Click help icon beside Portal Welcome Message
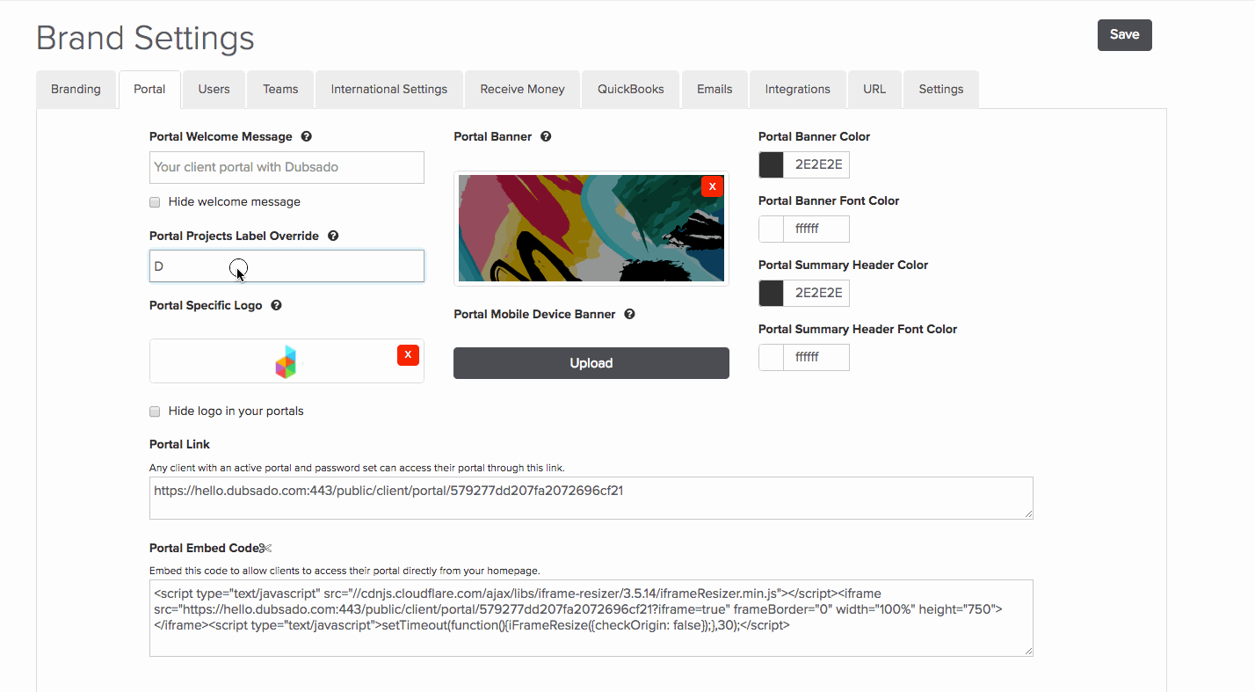 307,136
